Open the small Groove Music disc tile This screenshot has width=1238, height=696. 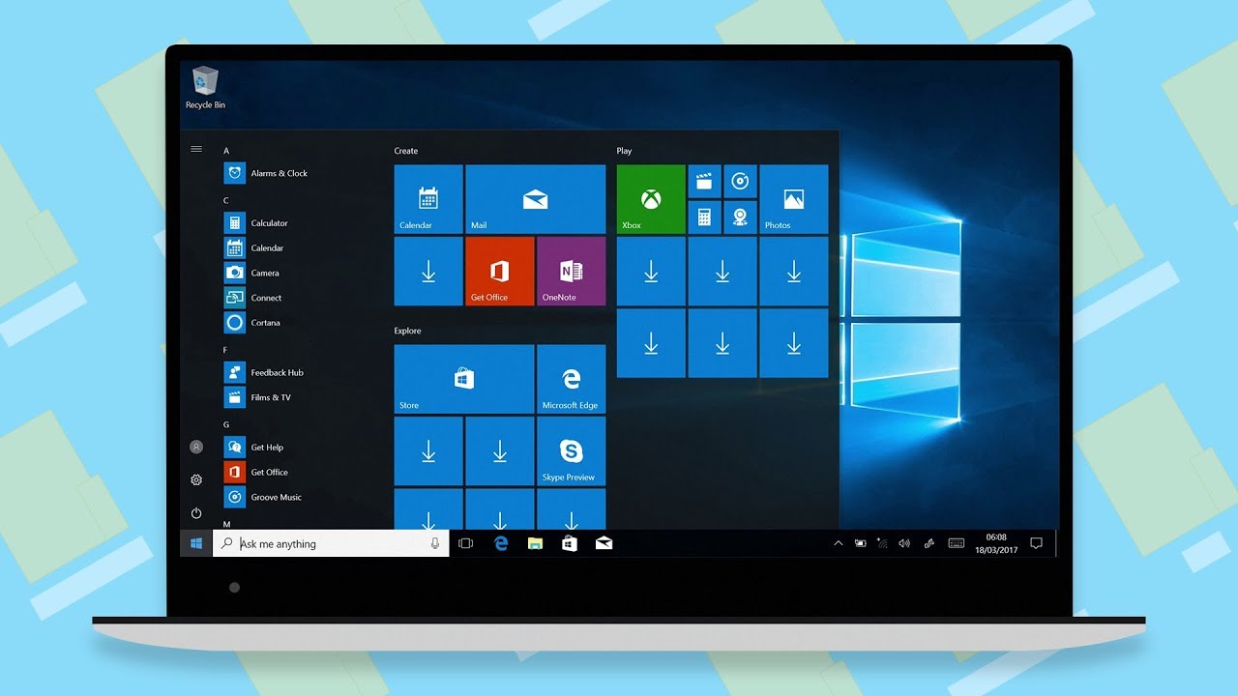(740, 181)
